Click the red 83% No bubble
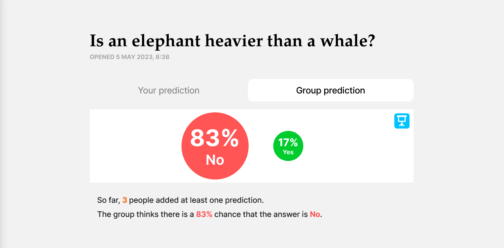Viewport: 504px width, 248px height. click(215, 146)
